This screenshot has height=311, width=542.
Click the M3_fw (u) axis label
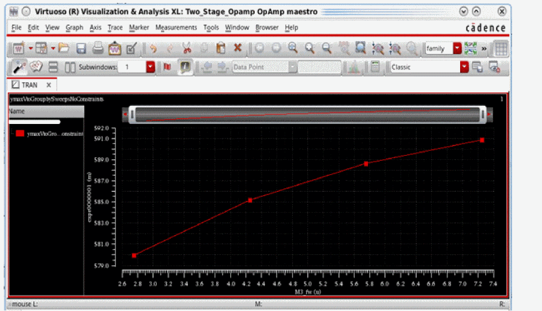[x=308, y=292]
